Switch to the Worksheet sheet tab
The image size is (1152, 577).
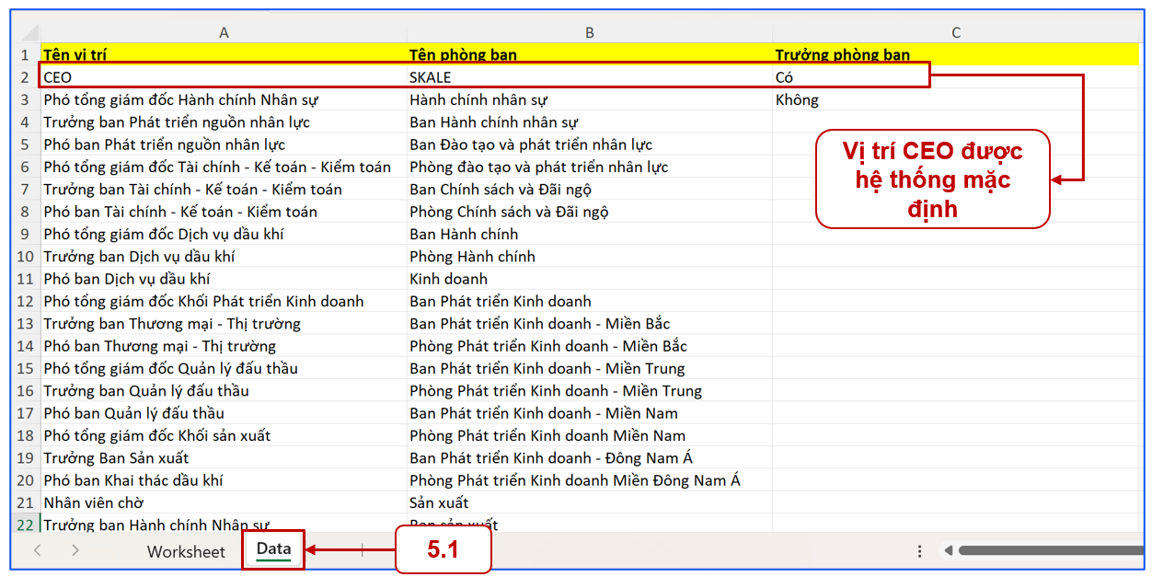(x=186, y=551)
